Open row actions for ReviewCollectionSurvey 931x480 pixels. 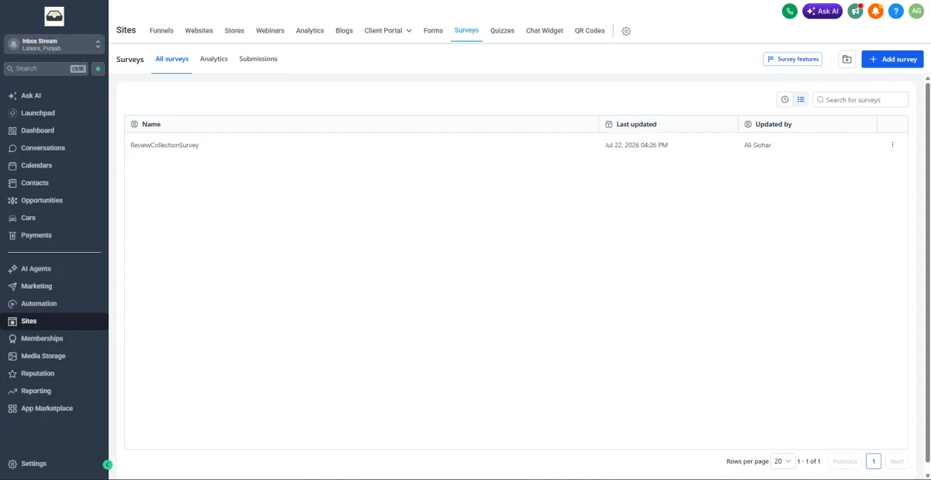point(892,144)
